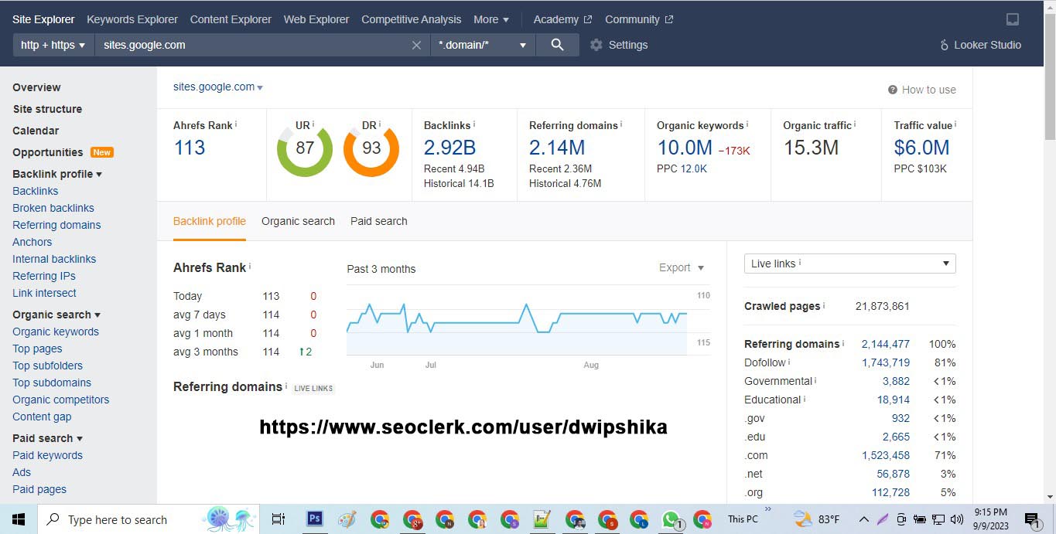1056x534 pixels.
Task: Click the info icon beside Ahrefs Rank
Action: pos(236,124)
